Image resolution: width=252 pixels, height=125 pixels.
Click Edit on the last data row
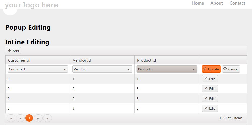tap(210, 108)
